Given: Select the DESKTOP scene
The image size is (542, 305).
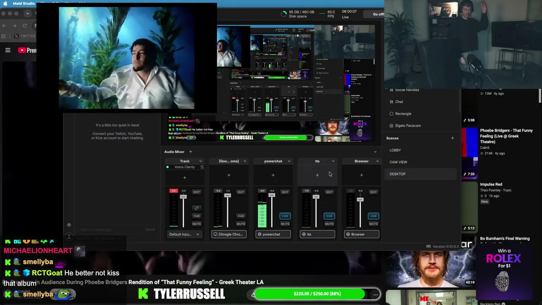Looking at the screenshot, I should [x=420, y=174].
